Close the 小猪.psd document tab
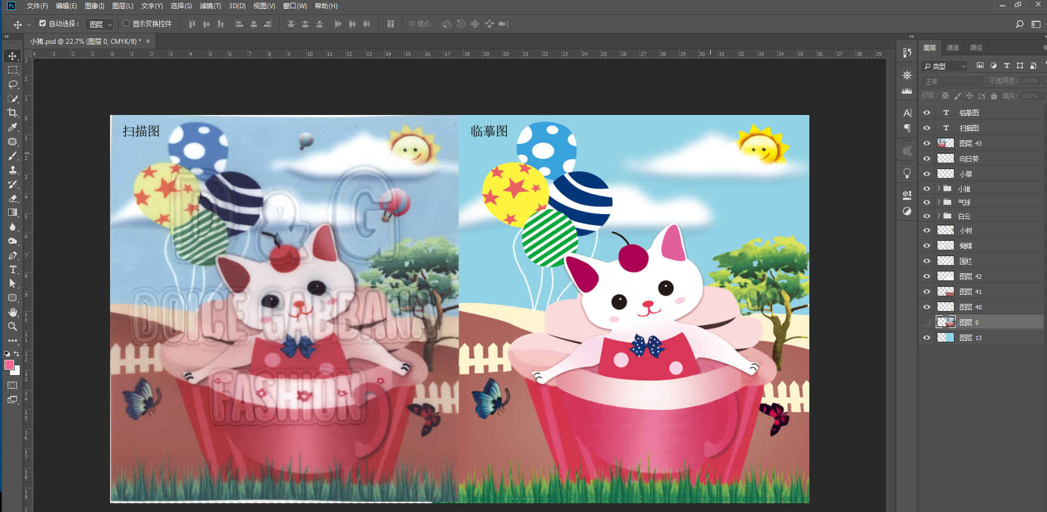Image resolution: width=1047 pixels, height=512 pixels. pos(148,41)
